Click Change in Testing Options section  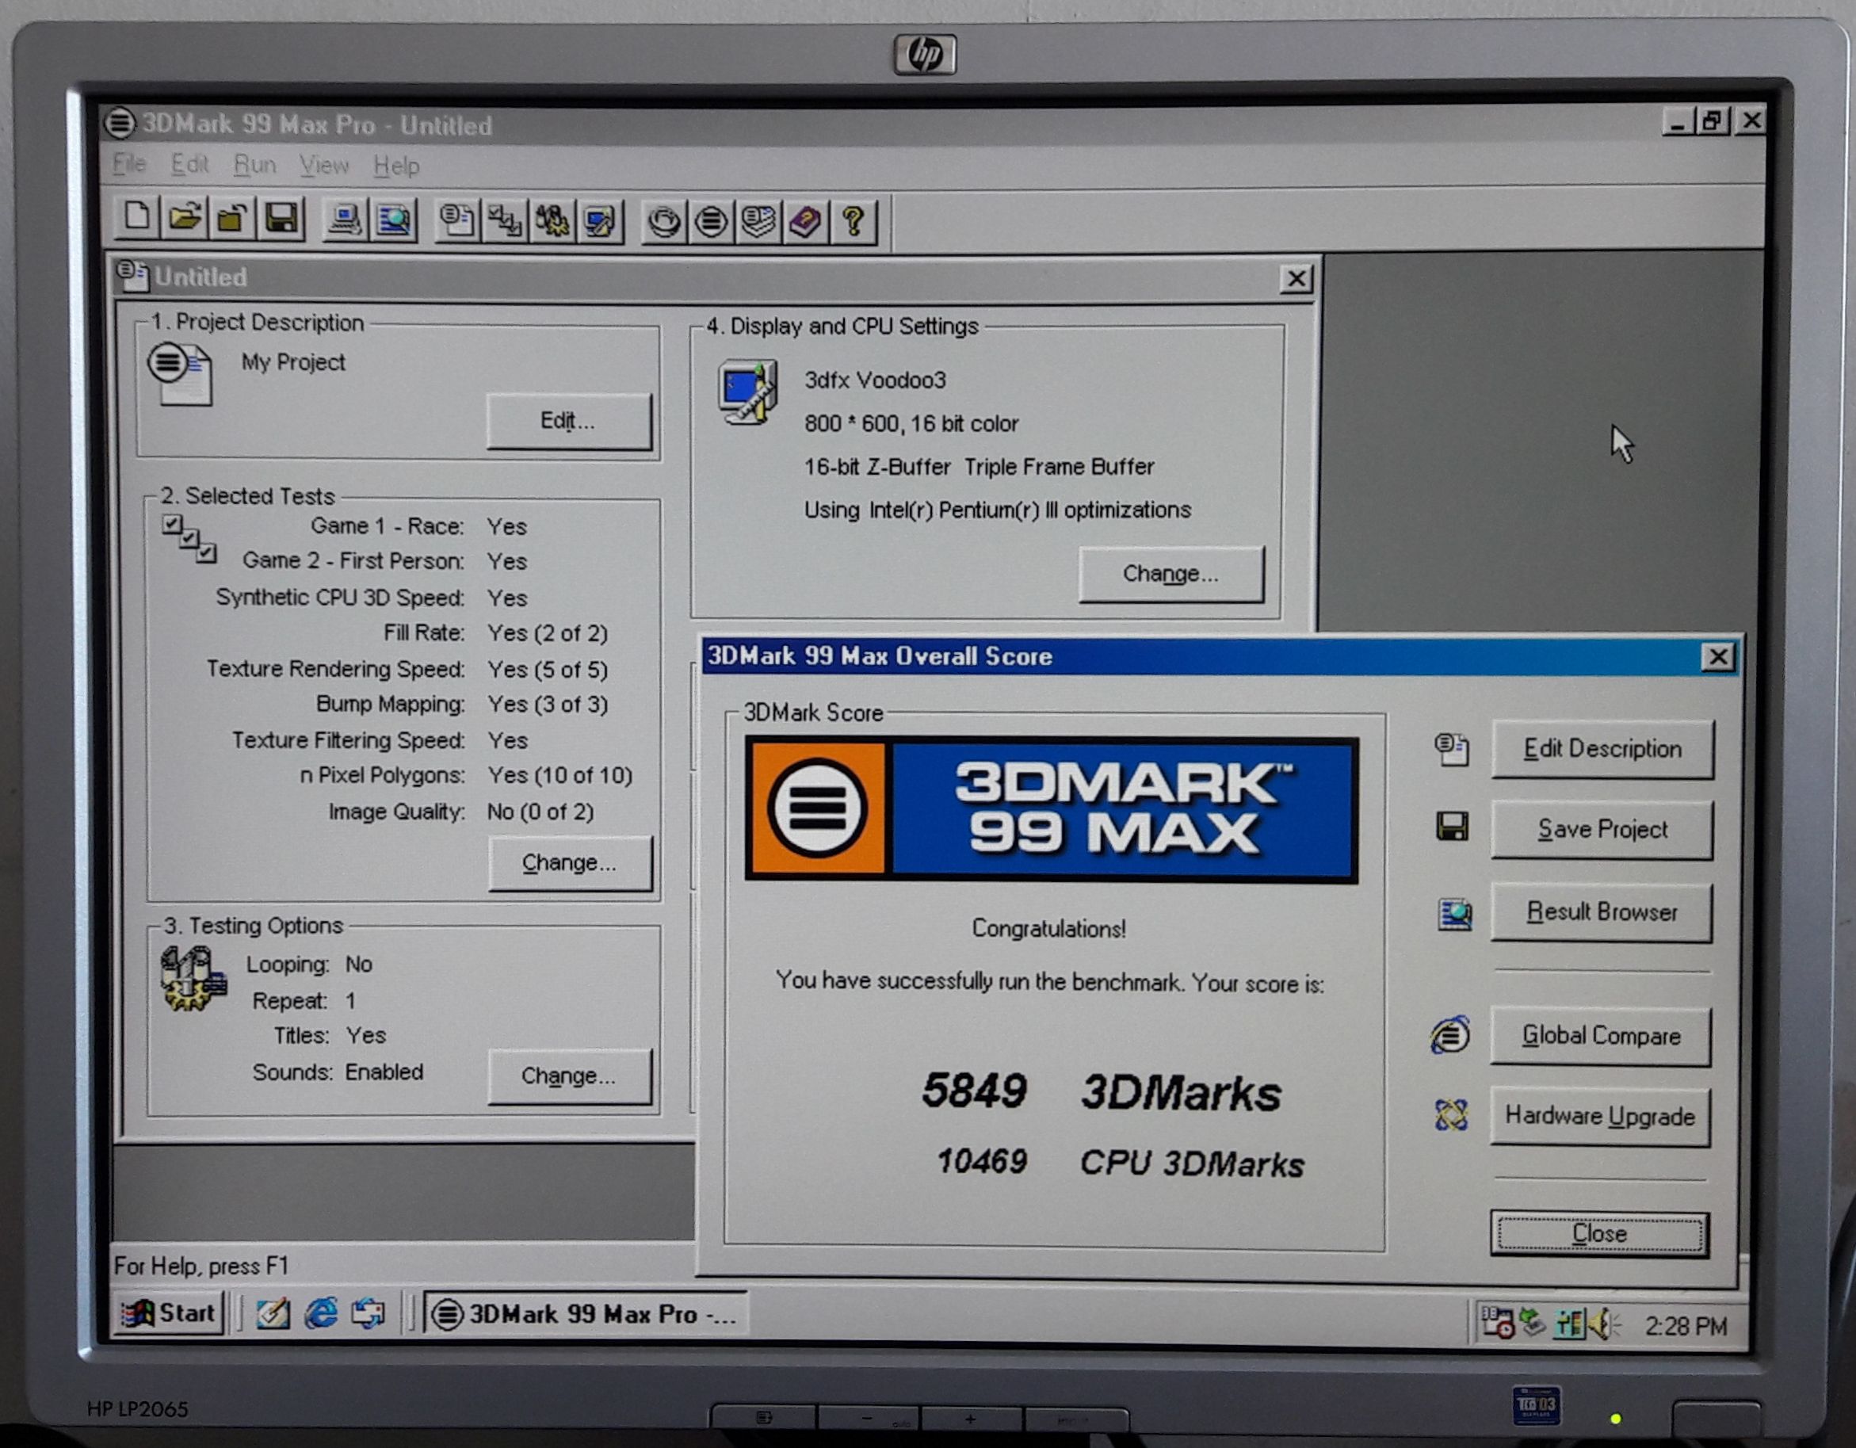pos(569,1075)
